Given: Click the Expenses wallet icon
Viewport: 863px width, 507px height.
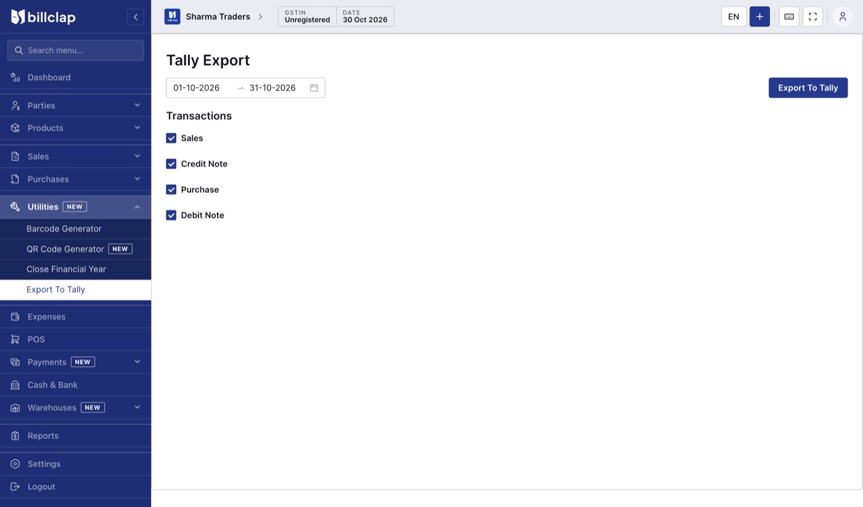Looking at the screenshot, I should pyautogui.click(x=15, y=317).
